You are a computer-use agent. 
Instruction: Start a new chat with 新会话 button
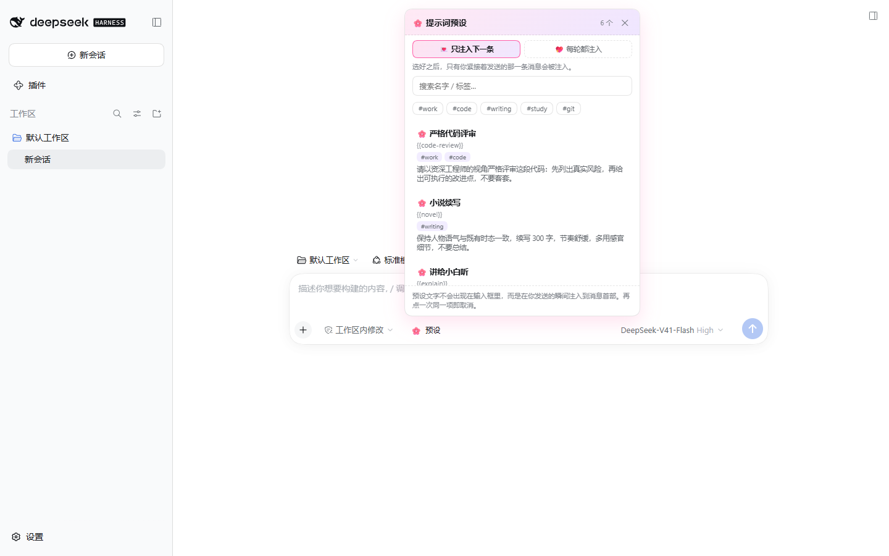pyautogui.click(x=86, y=55)
